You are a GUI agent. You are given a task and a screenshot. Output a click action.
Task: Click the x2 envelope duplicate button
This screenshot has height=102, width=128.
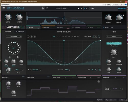tap(34, 36)
